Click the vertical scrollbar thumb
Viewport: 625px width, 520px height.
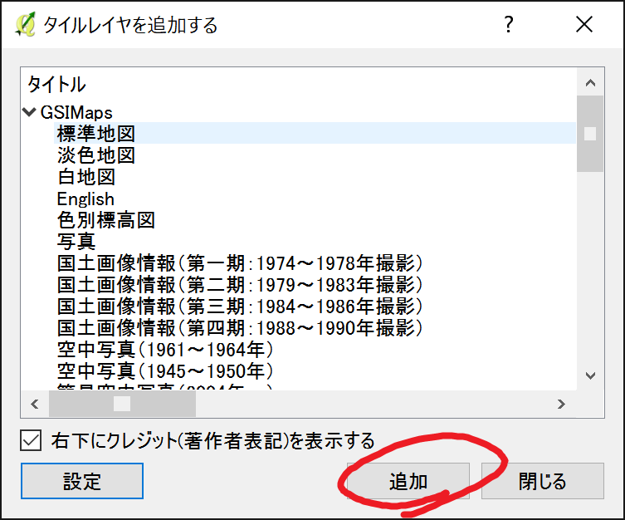coord(590,134)
